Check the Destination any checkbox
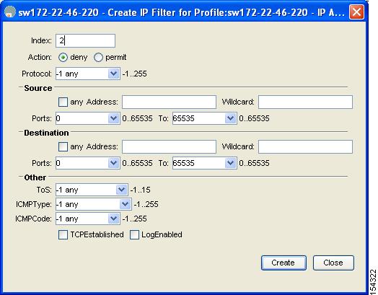 [x=63, y=146]
